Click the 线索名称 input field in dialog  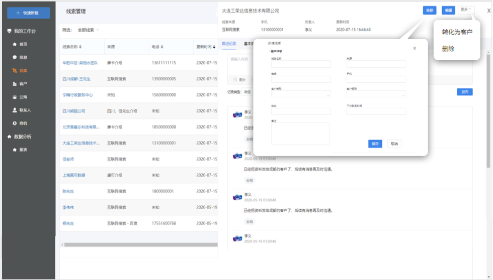301,64
